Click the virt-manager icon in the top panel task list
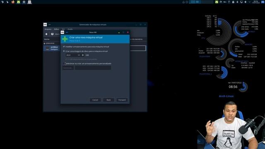265x149 pixels. coord(29,2)
